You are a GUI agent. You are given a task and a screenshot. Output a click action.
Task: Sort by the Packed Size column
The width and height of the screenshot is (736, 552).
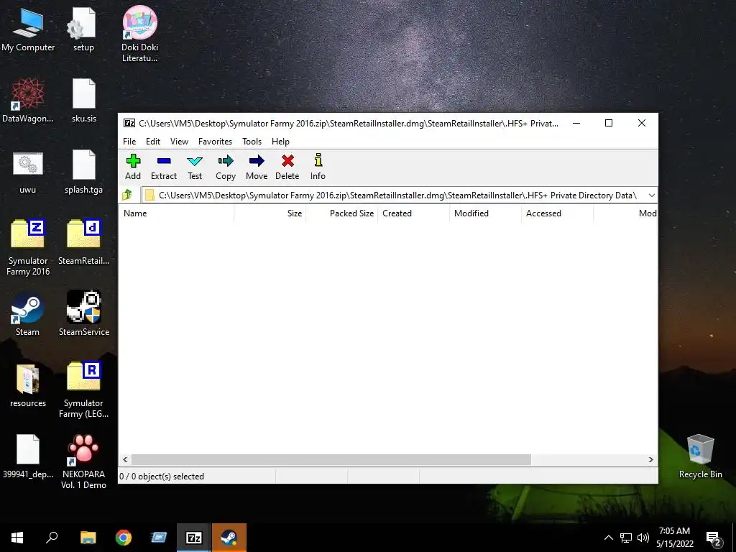coord(341,213)
